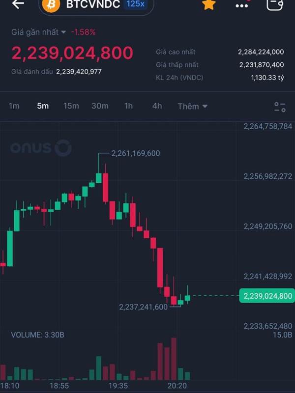Expand the "Giá gần nhất" price type dropdown
Viewport: 295px width, 393px height.
[x=39, y=32]
